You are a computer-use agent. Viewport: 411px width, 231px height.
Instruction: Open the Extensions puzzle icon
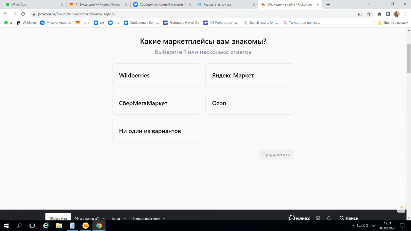pyautogui.click(x=379, y=14)
